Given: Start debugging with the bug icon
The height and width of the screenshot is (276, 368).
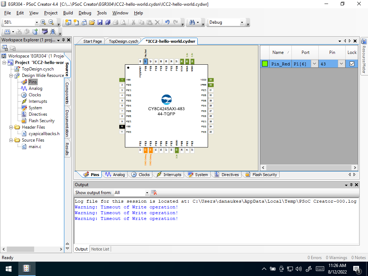Looking at the screenshot, I should point(53,32).
